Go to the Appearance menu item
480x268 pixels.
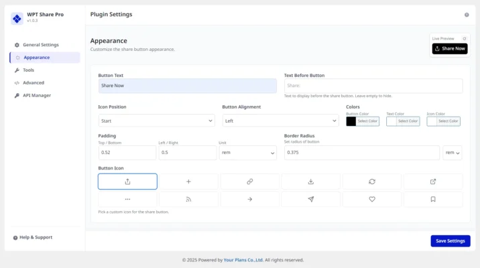45,58
